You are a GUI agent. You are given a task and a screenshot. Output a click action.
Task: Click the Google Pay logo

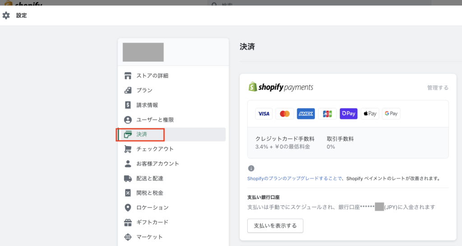(391, 114)
